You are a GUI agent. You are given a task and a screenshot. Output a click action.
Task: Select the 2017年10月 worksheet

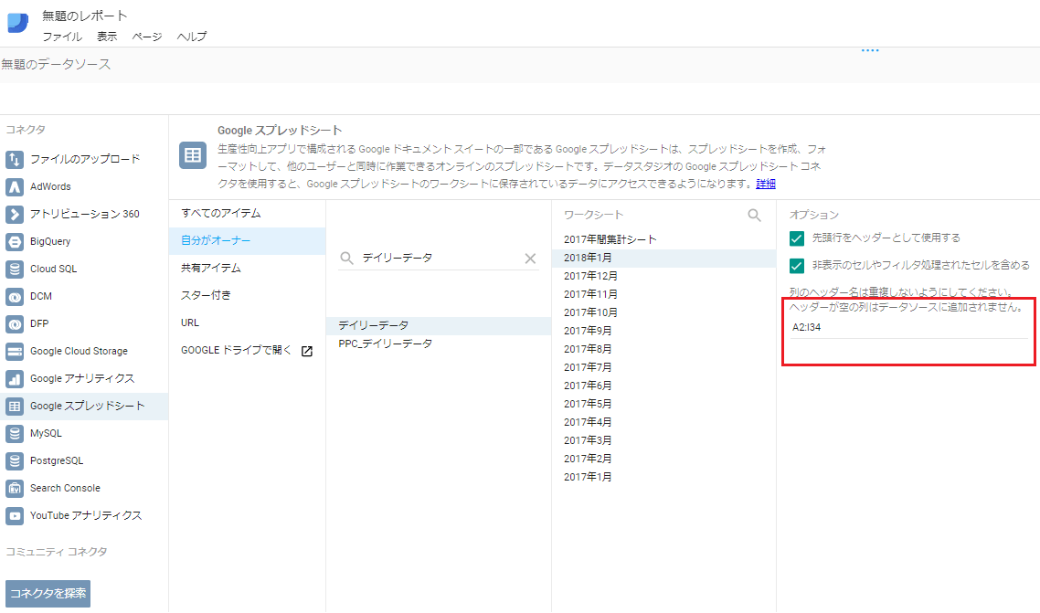pos(663,312)
